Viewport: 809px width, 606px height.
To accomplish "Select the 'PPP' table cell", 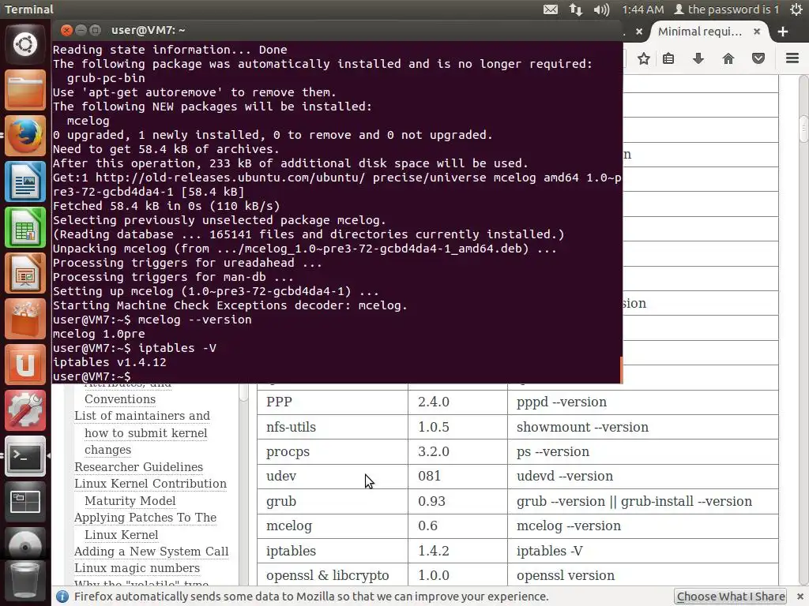I will pos(333,402).
